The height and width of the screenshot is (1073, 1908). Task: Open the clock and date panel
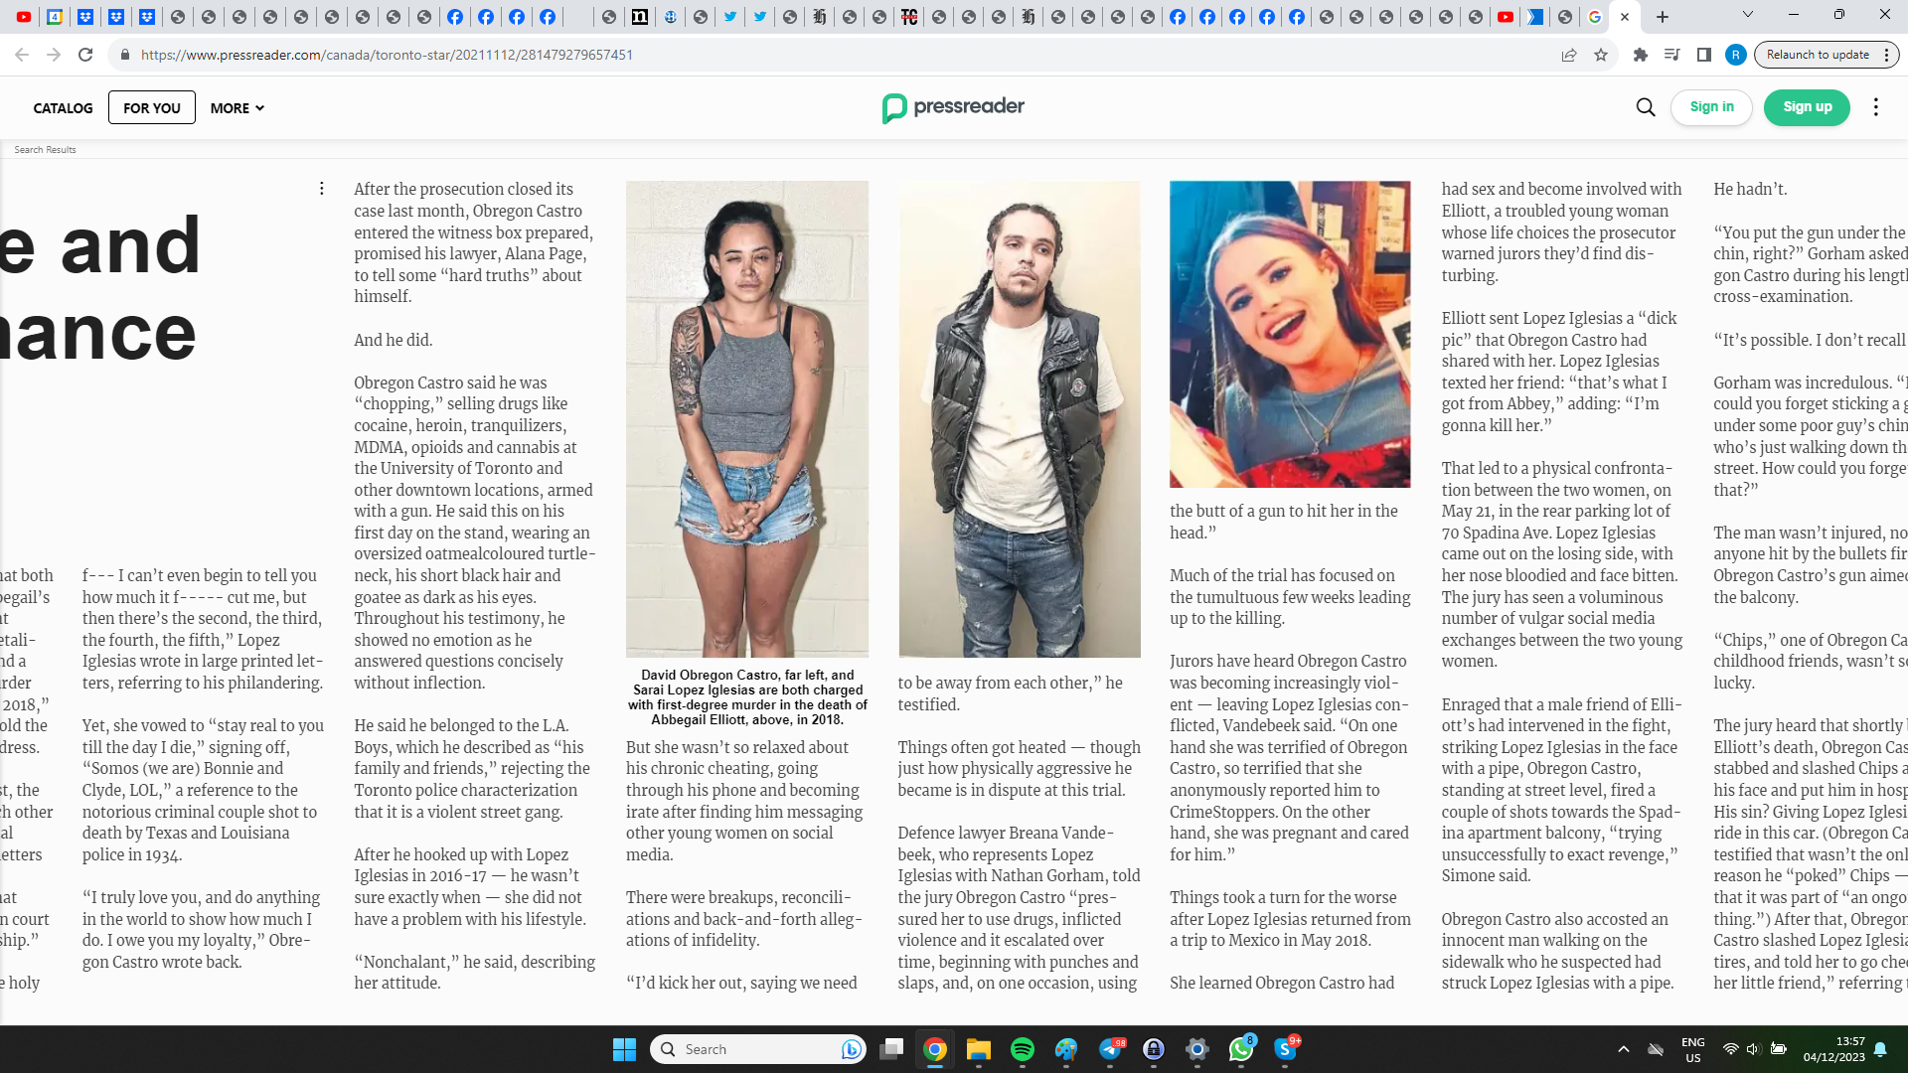click(x=1834, y=1049)
